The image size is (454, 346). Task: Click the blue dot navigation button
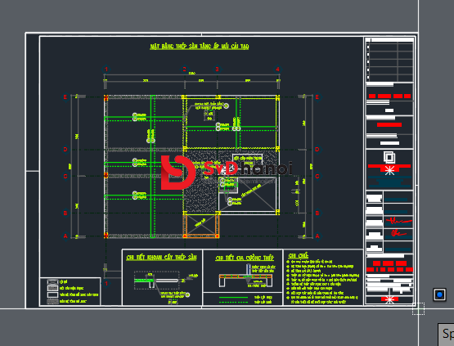[439, 294]
